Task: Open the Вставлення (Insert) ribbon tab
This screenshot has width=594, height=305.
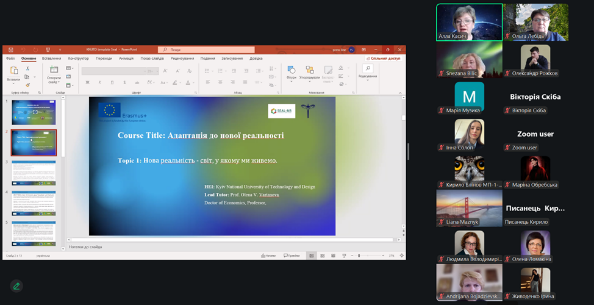Action: point(52,59)
